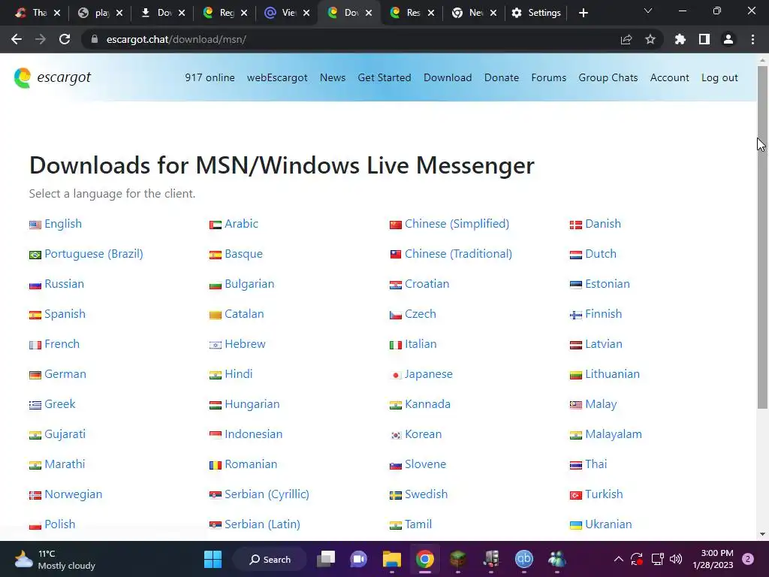Pick the Turkish language link
Image resolution: width=769 pixels, height=577 pixels.
coord(604,494)
